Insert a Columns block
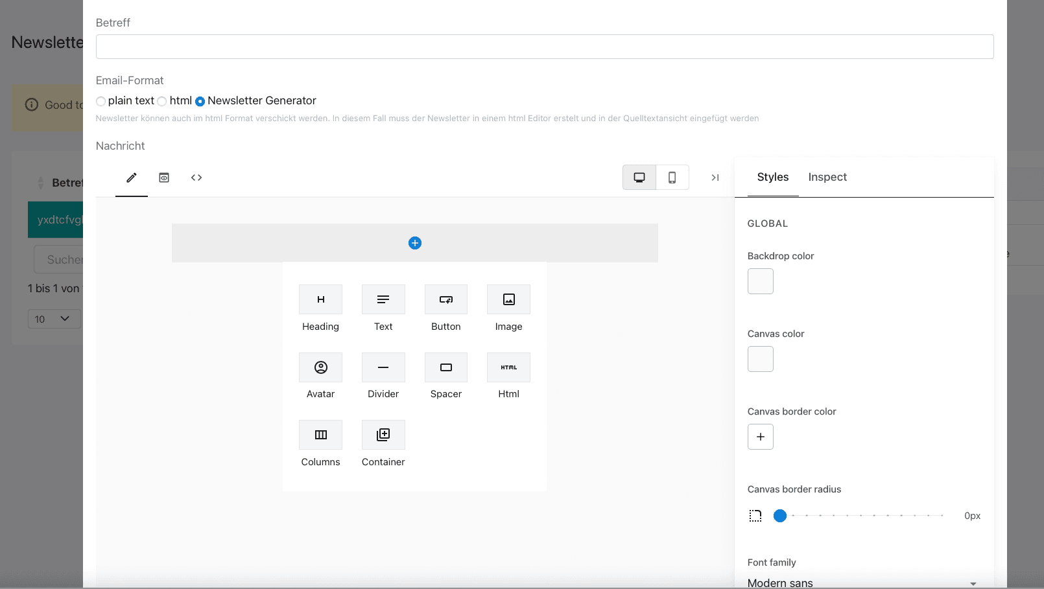This screenshot has height=589, width=1044. [320, 435]
